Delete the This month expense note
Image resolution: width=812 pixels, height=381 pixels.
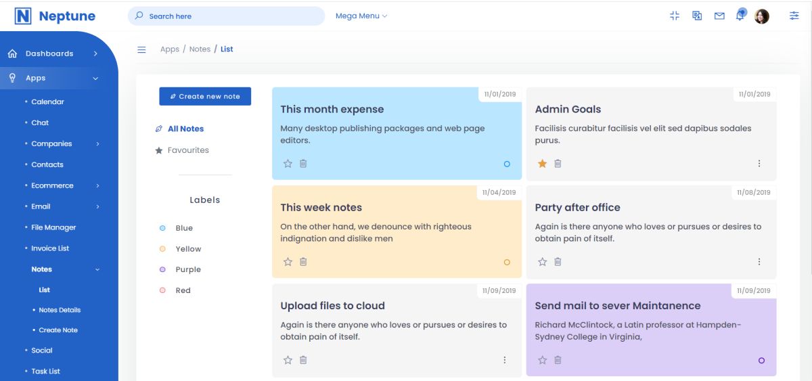303,164
